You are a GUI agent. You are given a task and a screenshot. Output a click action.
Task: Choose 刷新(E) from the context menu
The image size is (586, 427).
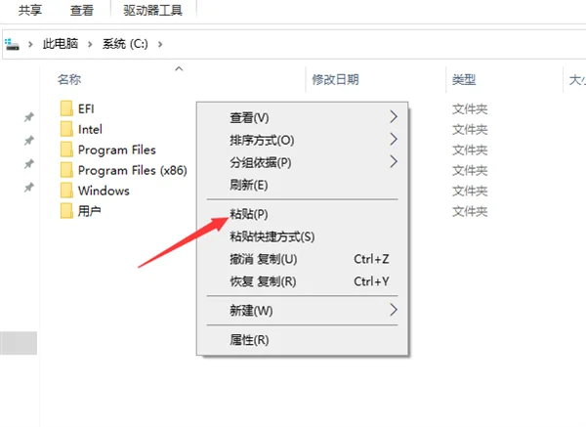303,185
